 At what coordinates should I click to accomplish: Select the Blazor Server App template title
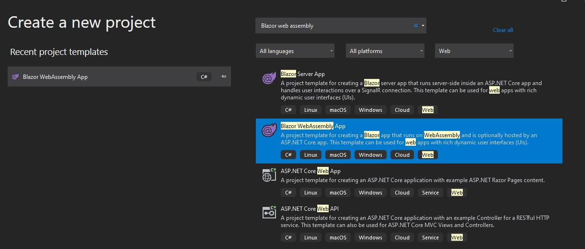click(x=302, y=74)
